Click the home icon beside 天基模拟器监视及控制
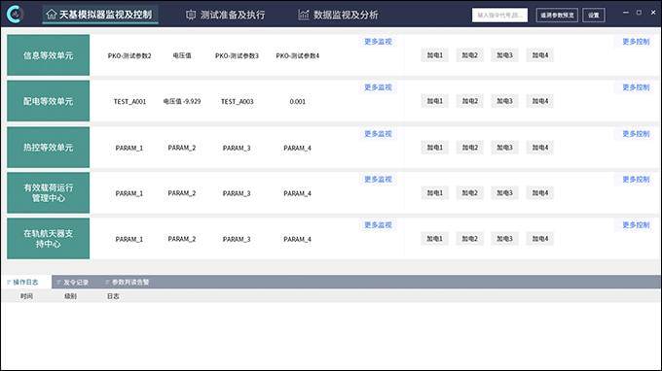 [51, 15]
